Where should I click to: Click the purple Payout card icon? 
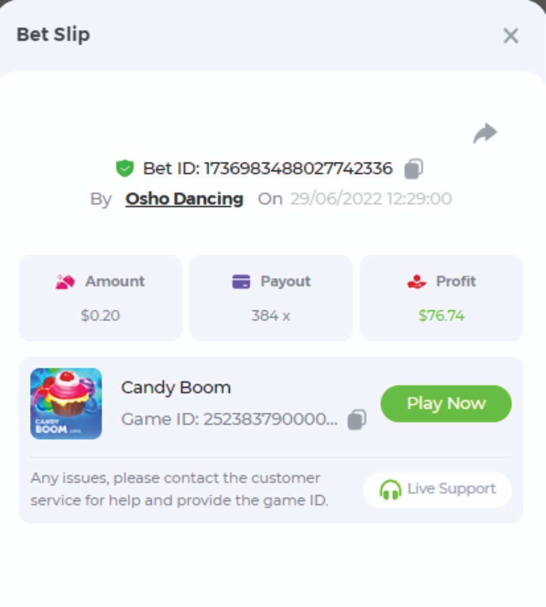pyautogui.click(x=241, y=282)
